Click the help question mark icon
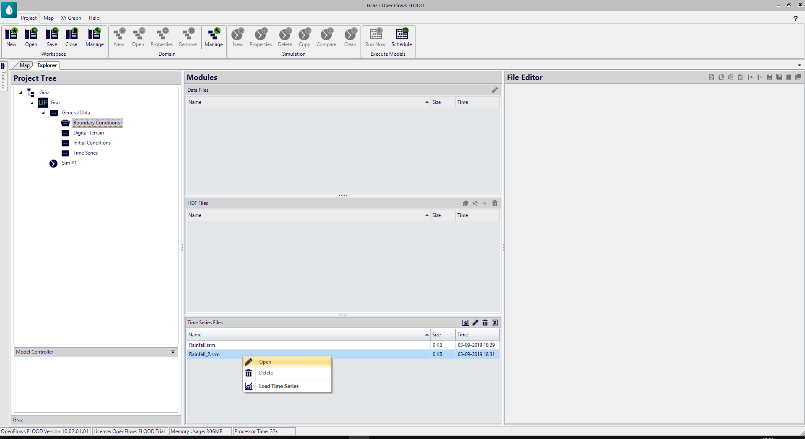 [795, 18]
